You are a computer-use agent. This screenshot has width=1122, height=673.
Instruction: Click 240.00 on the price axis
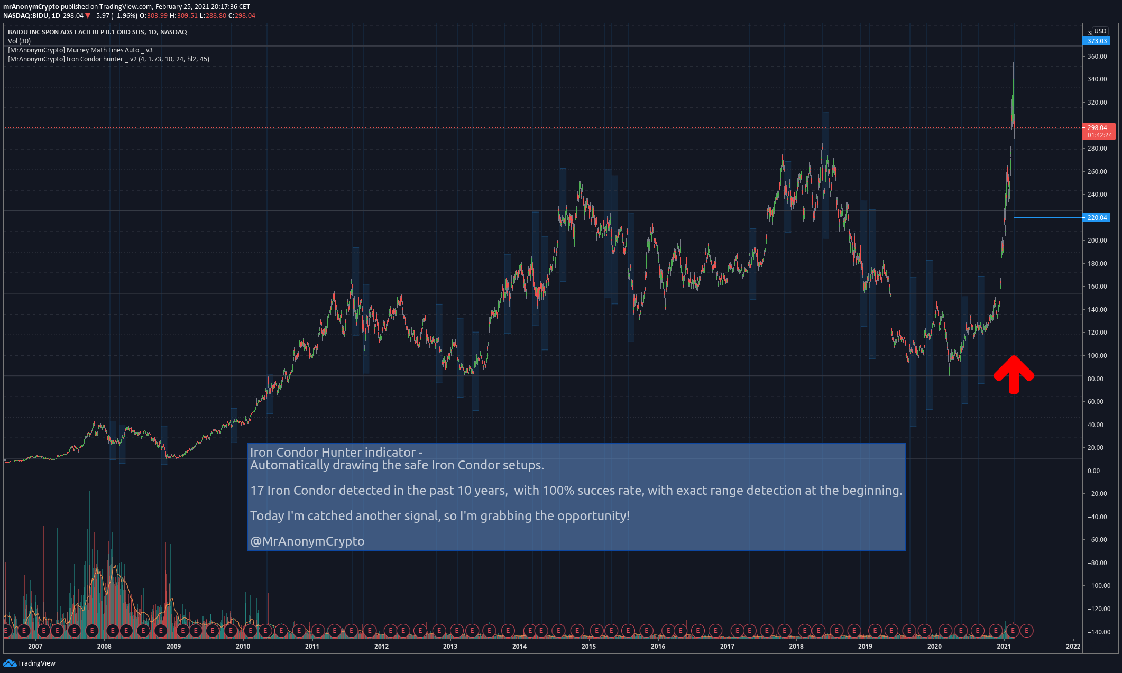coord(1097,195)
